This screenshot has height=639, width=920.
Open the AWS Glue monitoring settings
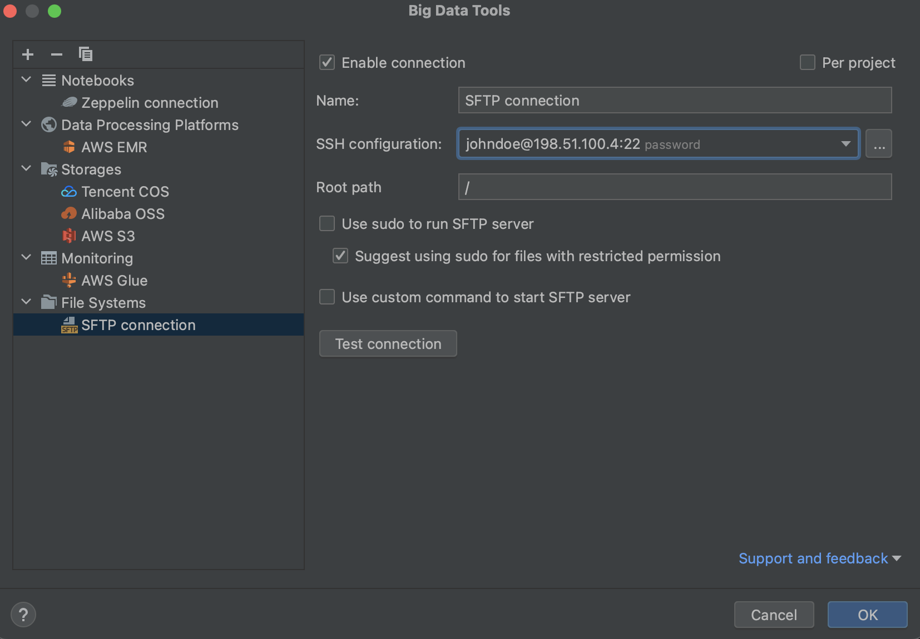[x=114, y=280]
